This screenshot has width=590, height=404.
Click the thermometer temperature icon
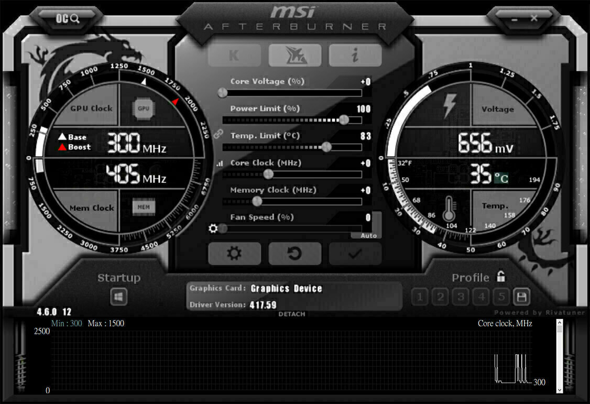point(449,209)
